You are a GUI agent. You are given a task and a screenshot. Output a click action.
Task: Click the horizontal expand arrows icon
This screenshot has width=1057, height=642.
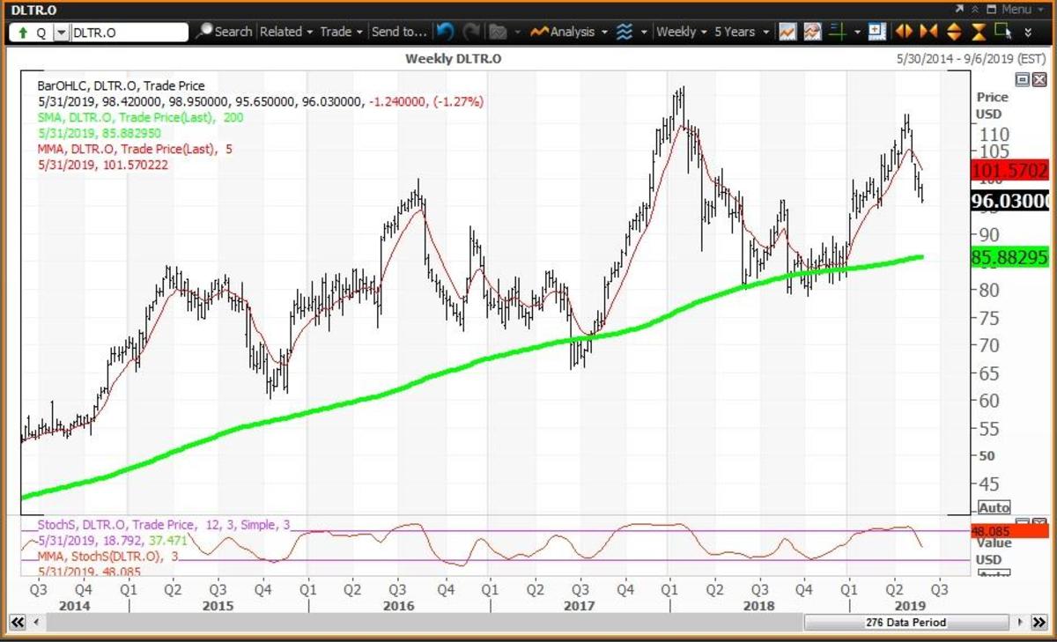[x=904, y=32]
